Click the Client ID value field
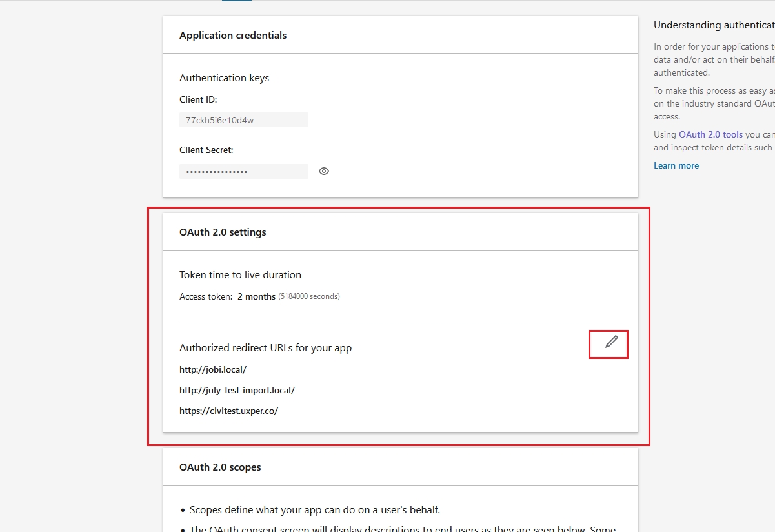The image size is (775, 532). point(243,120)
